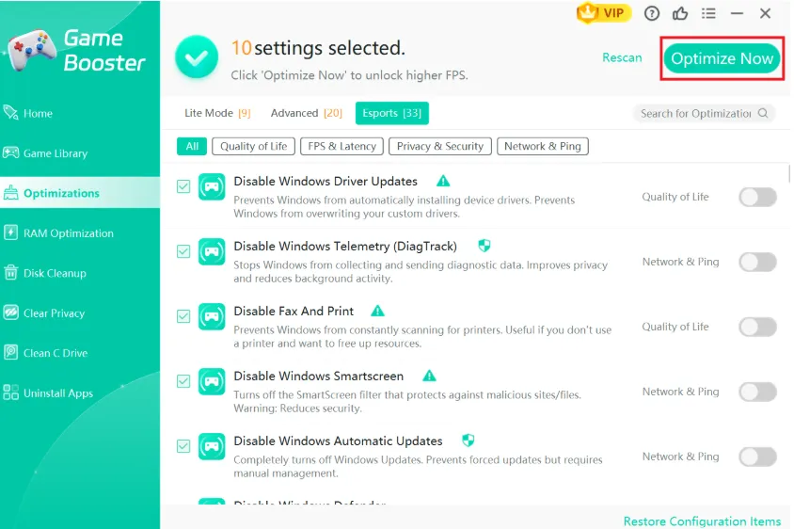Toggle switch for Disable Fax And Print
Image resolution: width=794 pixels, height=529 pixels.
(x=757, y=327)
